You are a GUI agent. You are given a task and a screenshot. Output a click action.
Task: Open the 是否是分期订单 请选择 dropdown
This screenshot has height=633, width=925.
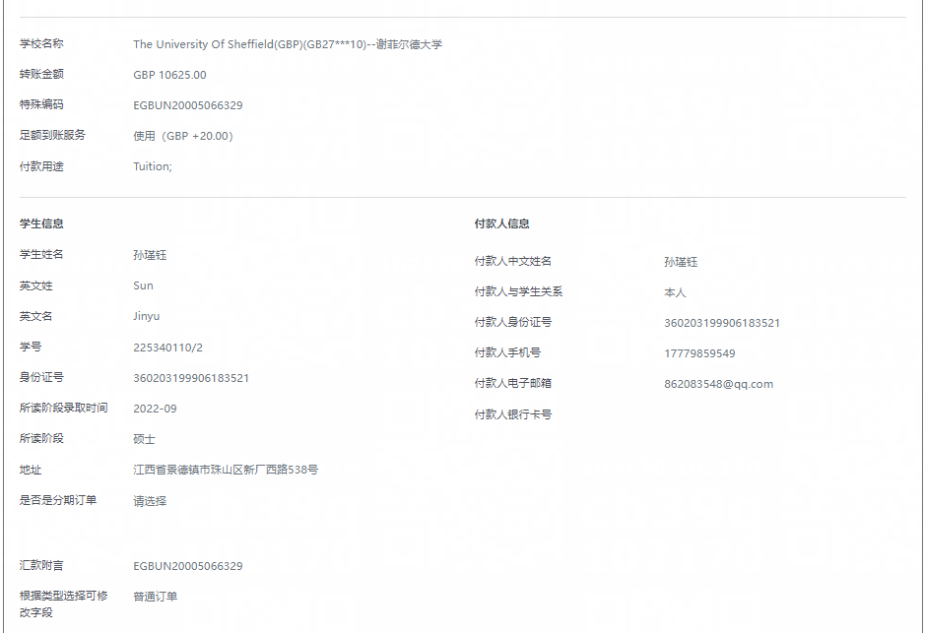tap(150, 501)
